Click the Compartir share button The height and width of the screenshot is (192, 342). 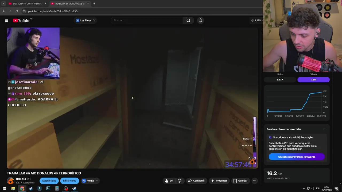pyautogui.click(x=196, y=181)
